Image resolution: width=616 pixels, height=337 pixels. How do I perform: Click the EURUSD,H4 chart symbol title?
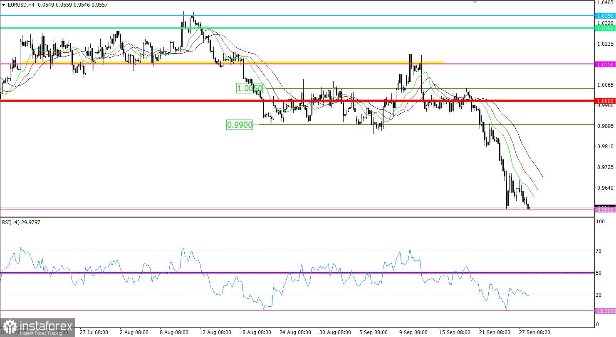pyautogui.click(x=21, y=5)
